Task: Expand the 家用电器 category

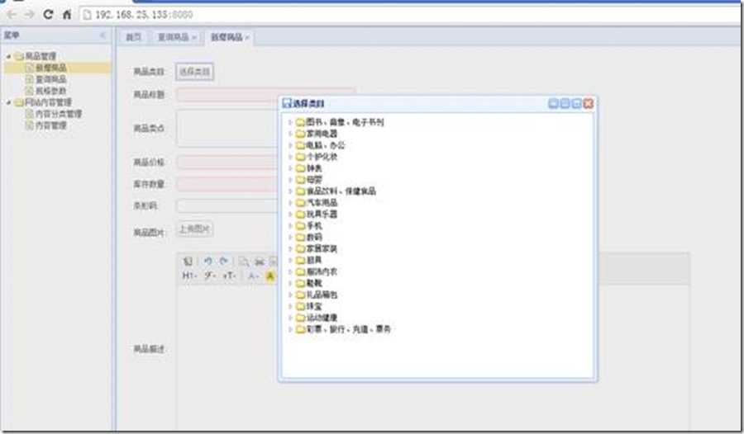Action: pyautogui.click(x=290, y=134)
